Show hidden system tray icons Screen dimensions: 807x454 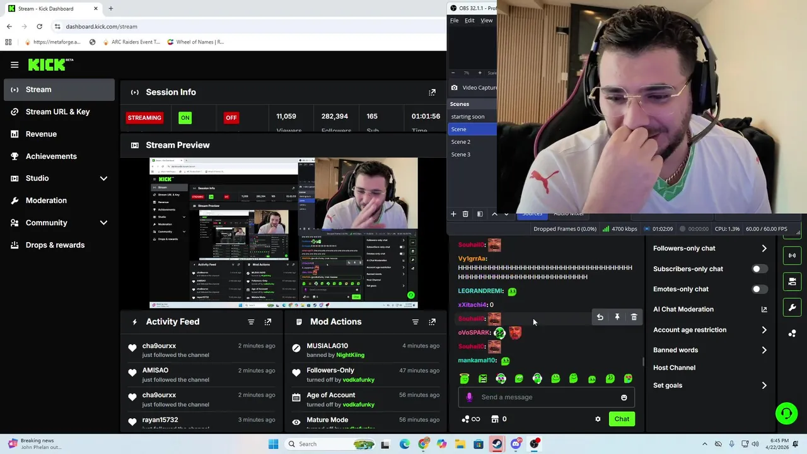tap(705, 444)
